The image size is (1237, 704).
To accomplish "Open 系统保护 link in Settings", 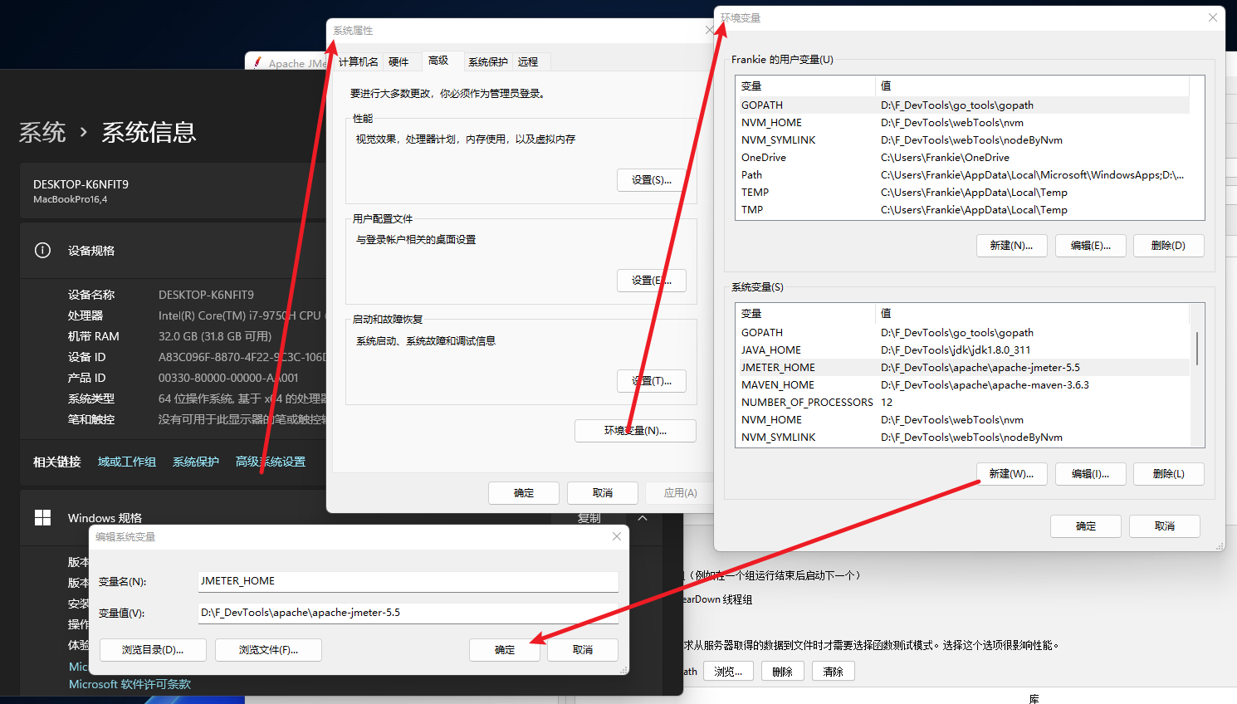I will tap(196, 462).
